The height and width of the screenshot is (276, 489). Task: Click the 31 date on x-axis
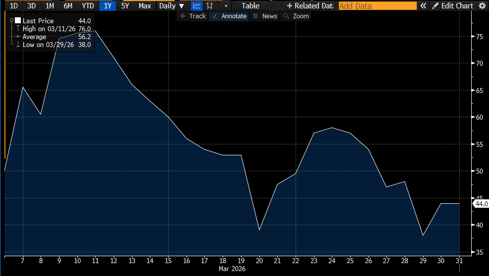coord(459,261)
